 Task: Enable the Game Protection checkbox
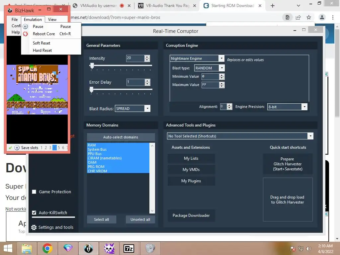34,192
